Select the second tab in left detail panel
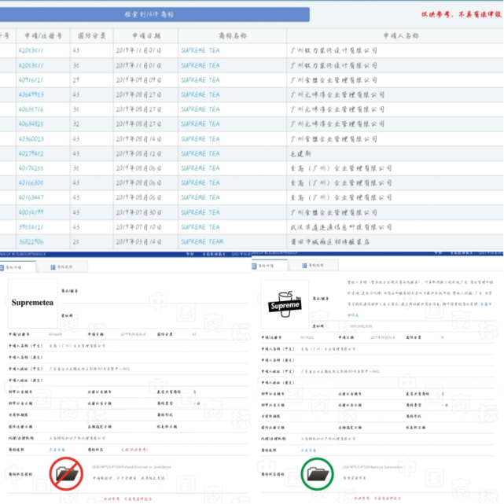Image resolution: width=504 pixels, height=504 pixels. (x=61, y=267)
